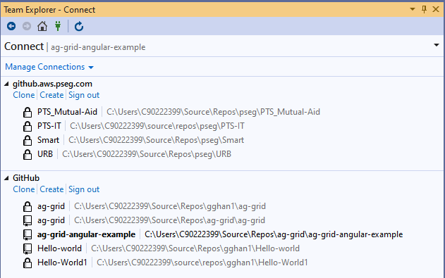Viewport: 445px width, 278px height.
Task: Click path ending in pseg\PTS-IT
Action: click(x=157, y=126)
